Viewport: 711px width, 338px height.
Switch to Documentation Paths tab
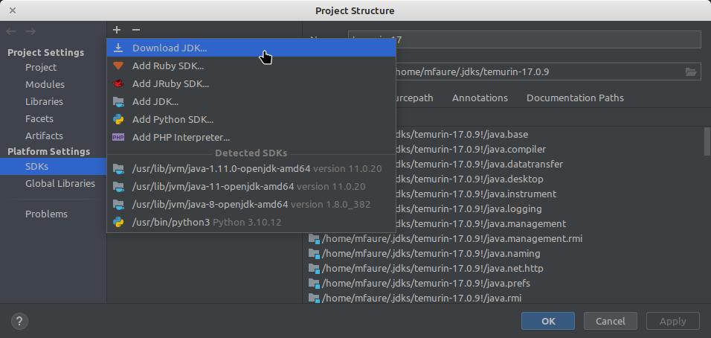(x=575, y=98)
